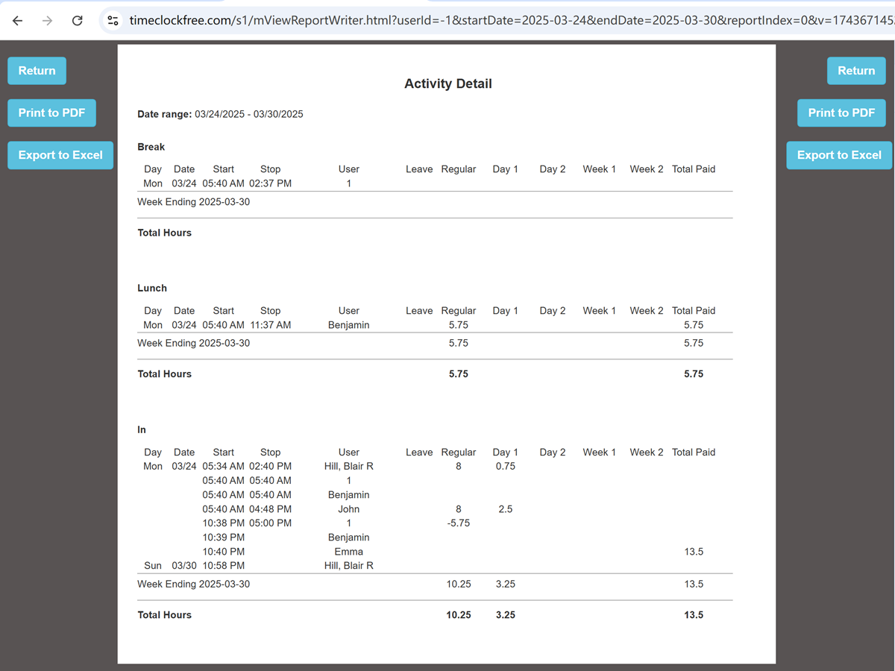Click stop time 02:40 PM for Hill, Blair R

point(270,466)
